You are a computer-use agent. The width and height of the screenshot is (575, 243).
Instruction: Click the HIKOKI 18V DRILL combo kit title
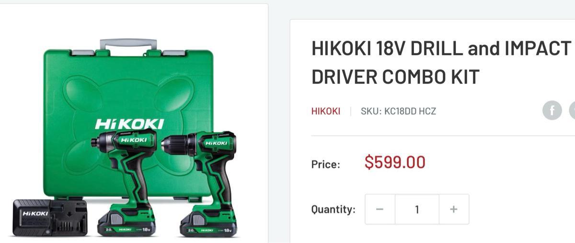pyautogui.click(x=441, y=63)
